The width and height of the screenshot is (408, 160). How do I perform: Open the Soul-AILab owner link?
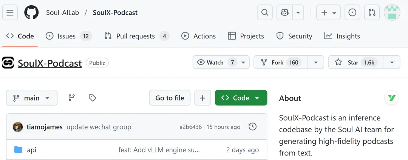(62, 12)
